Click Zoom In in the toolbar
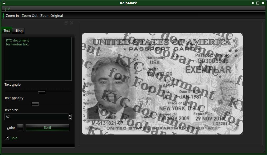267x155 pixels. click(12, 16)
